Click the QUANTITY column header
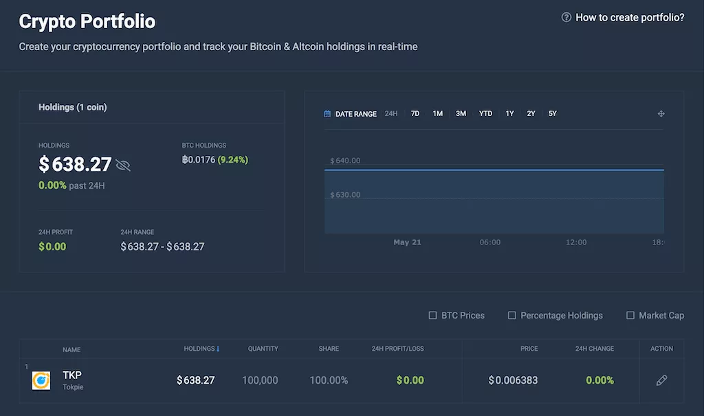The width and height of the screenshot is (704, 416). [263, 348]
